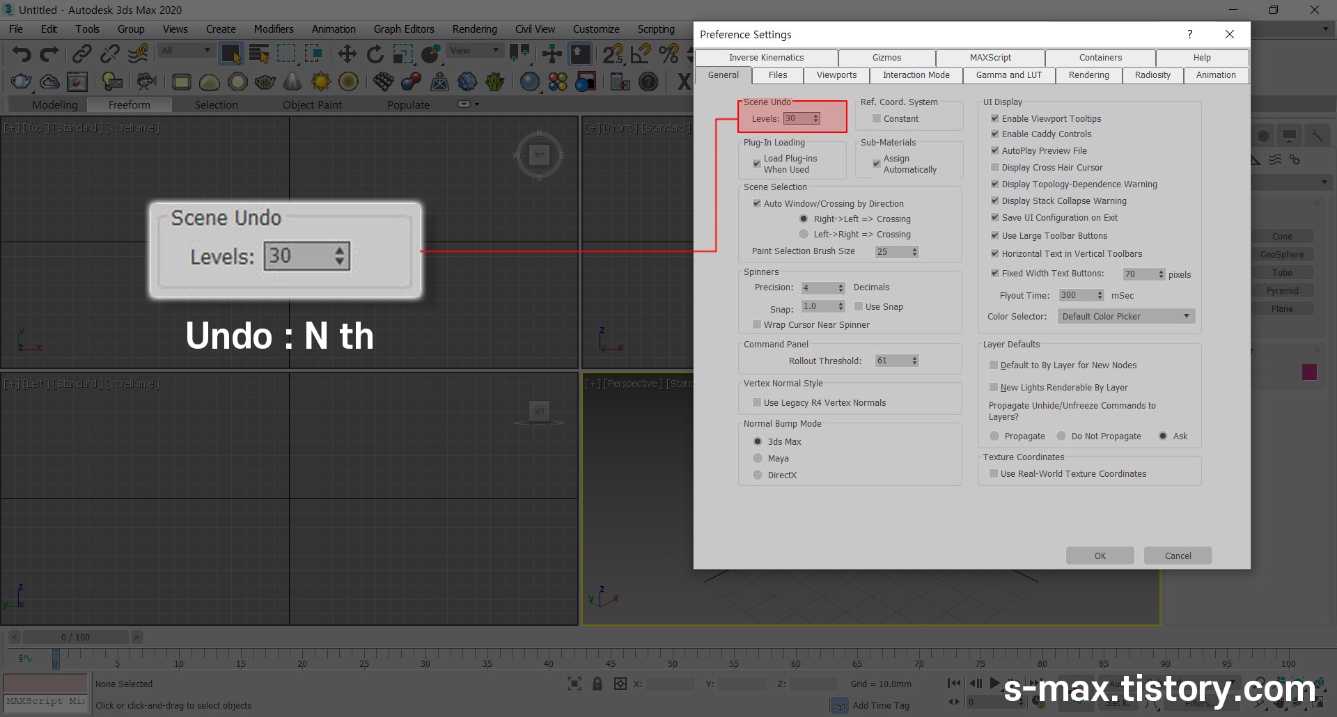Click the Add Time Tag label
This screenshot has width=1337, height=717.
[881, 705]
